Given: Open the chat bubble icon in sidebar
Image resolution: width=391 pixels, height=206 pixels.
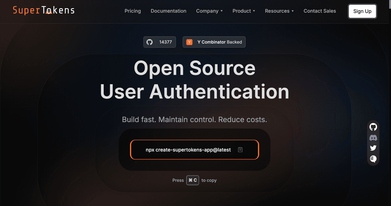Looking at the screenshot, I should [x=373, y=159].
